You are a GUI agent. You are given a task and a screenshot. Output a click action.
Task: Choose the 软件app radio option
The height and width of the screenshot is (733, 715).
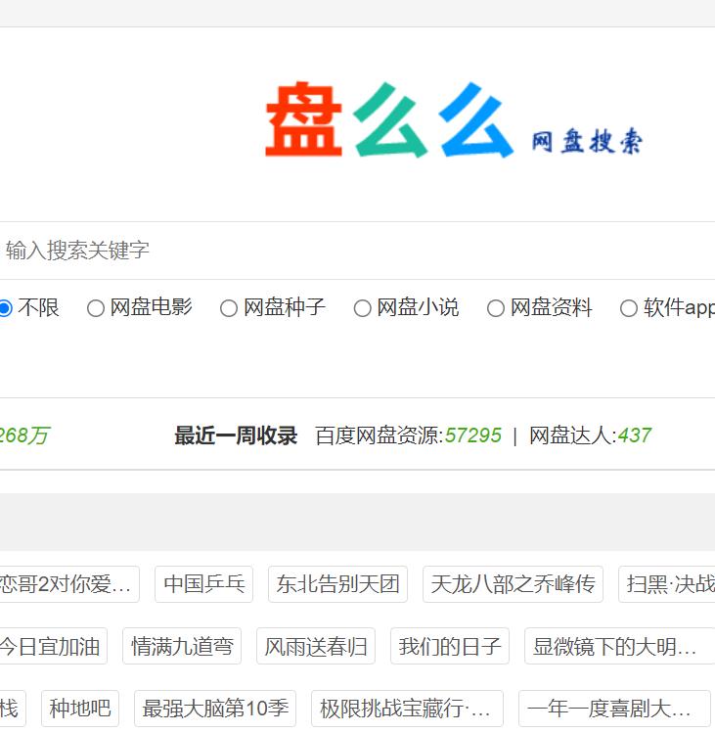click(x=629, y=308)
